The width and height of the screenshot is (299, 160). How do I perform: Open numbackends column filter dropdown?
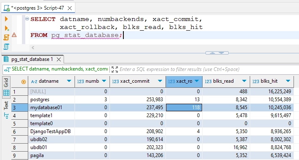pyautogui.click(x=104, y=81)
